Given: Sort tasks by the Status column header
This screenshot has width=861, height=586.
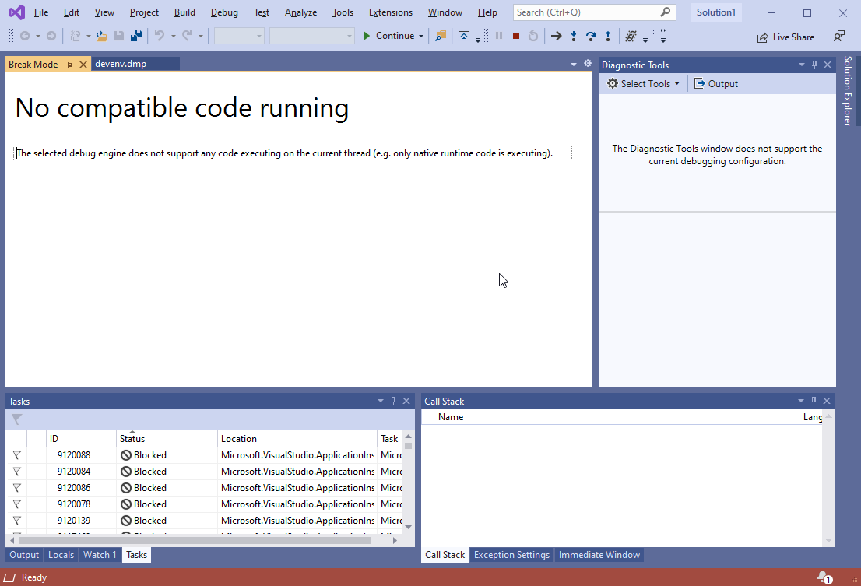Looking at the screenshot, I should pyautogui.click(x=167, y=438).
